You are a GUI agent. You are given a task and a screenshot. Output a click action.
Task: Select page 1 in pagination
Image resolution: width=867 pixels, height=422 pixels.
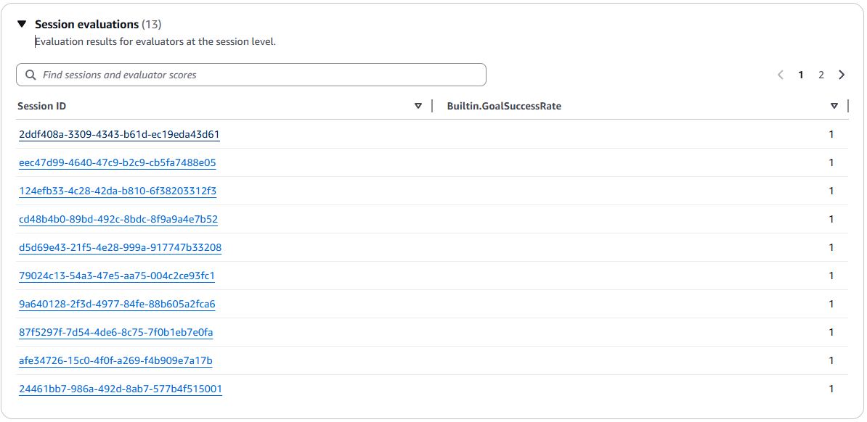click(x=801, y=75)
